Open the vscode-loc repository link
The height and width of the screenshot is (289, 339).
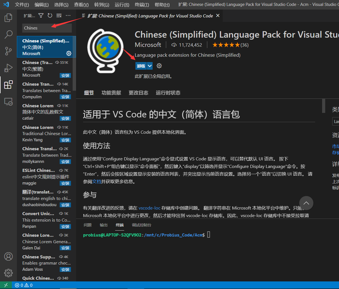(149, 208)
